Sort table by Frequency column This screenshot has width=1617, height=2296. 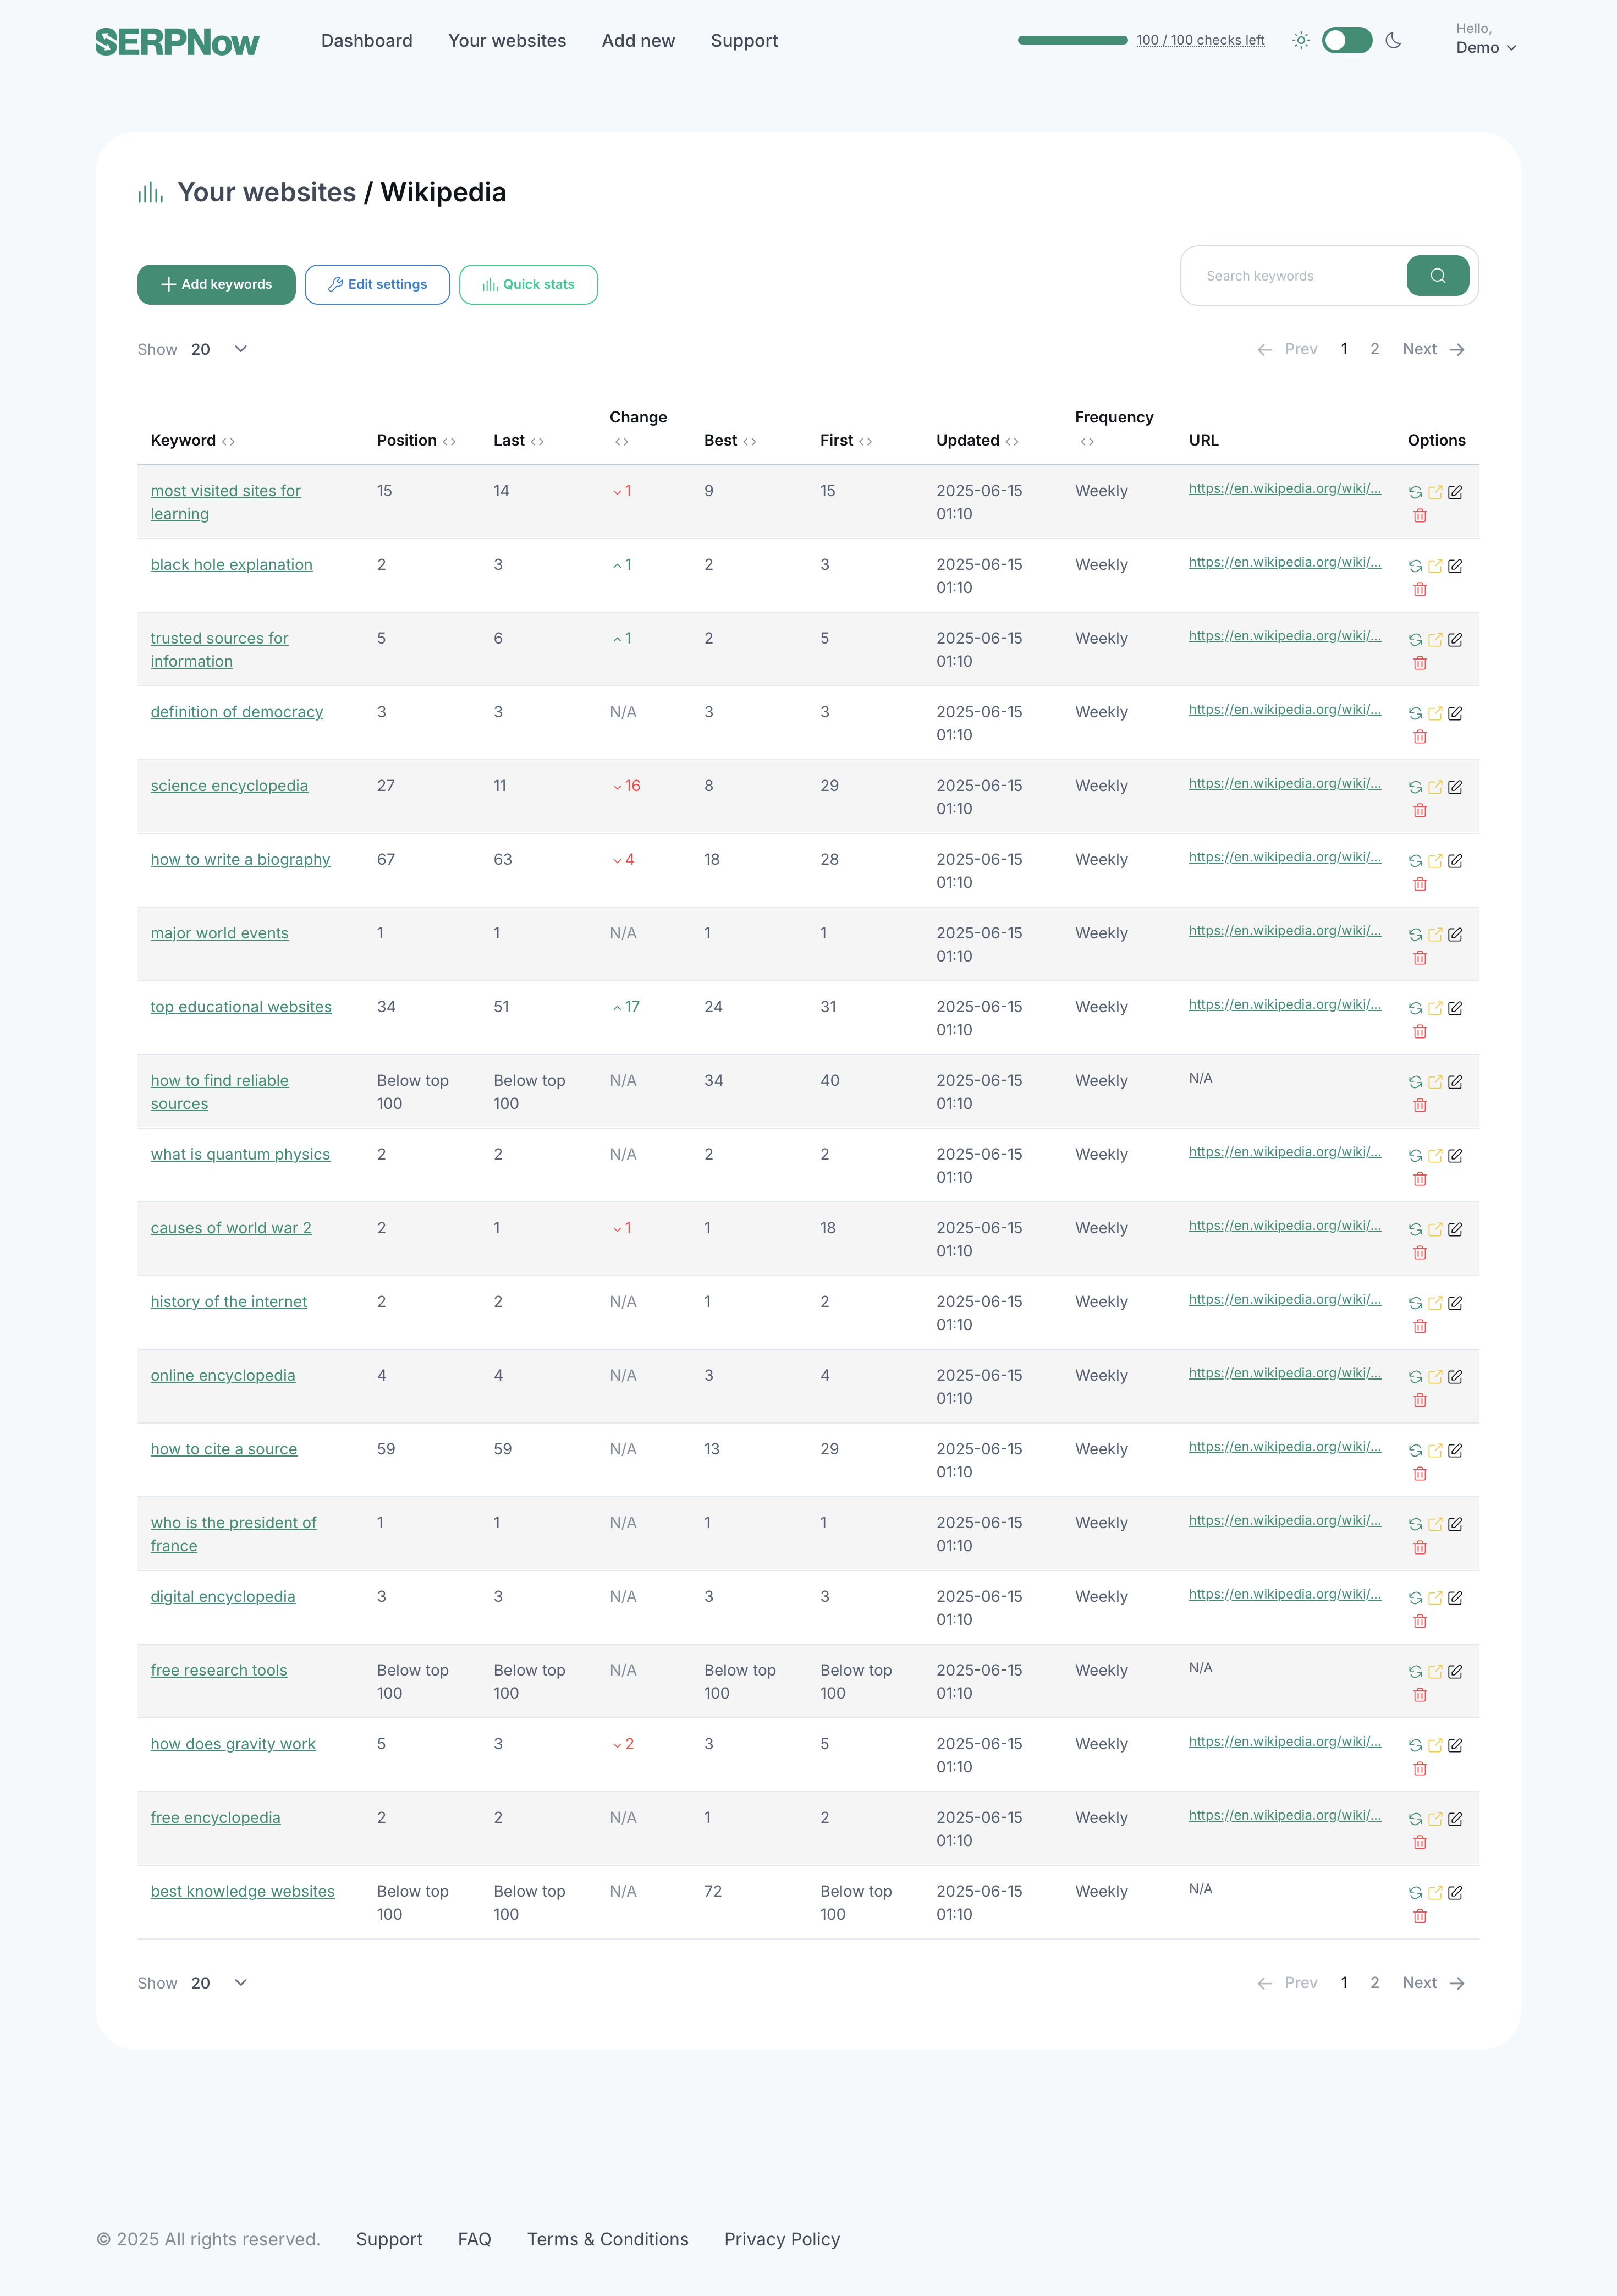click(x=1087, y=441)
